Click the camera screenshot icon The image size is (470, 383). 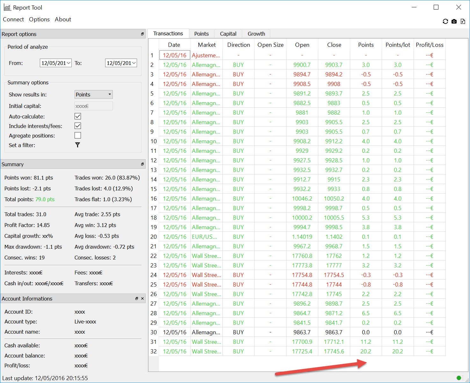[454, 21]
